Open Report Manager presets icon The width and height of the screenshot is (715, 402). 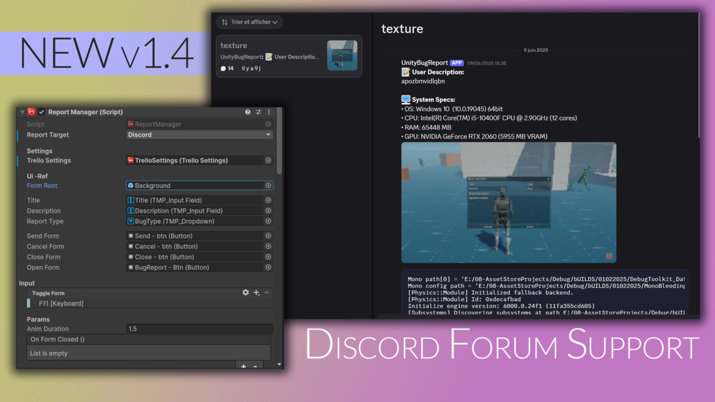(x=258, y=112)
